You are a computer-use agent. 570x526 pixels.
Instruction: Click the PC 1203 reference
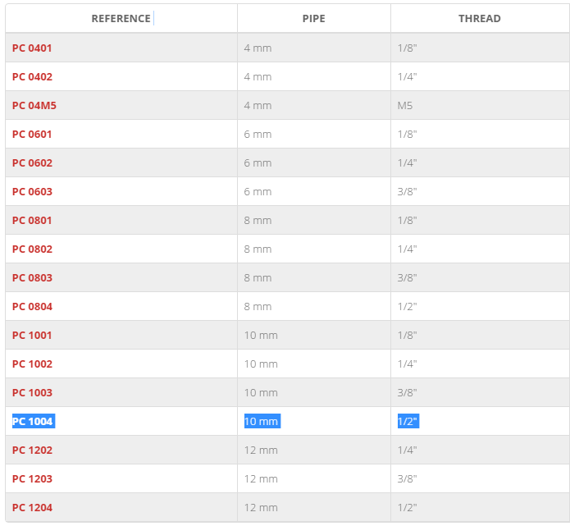[32, 479]
